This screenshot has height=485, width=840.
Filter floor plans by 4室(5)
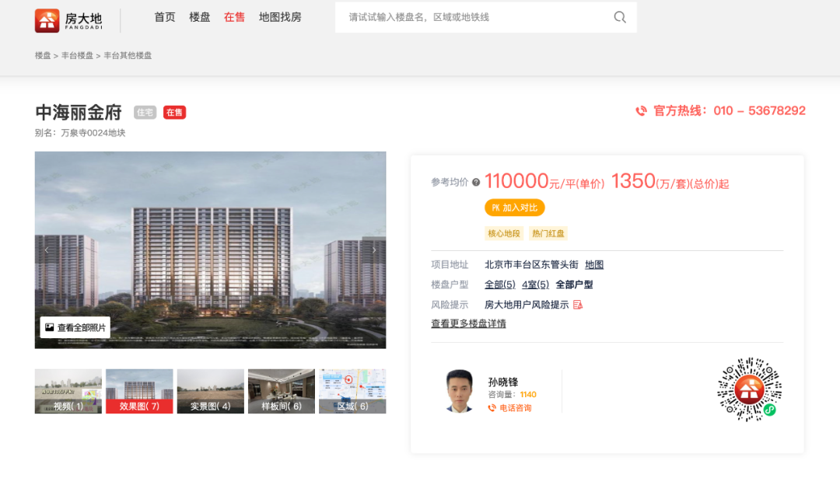point(535,284)
